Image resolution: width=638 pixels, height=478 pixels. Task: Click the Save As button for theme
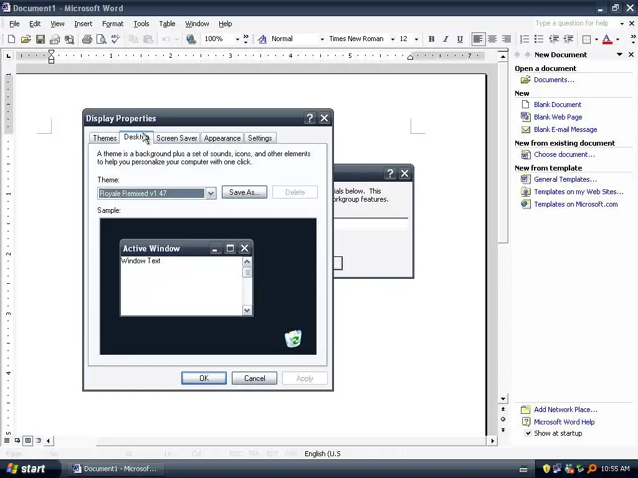click(244, 192)
